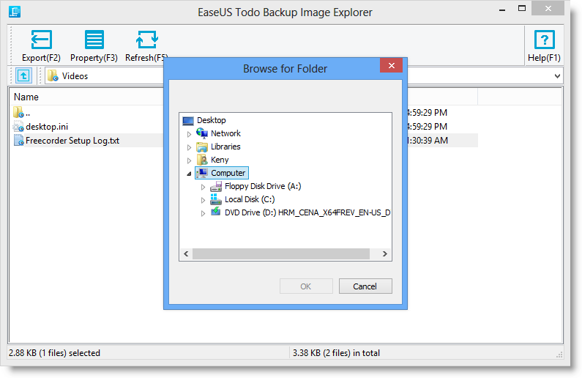Maximize the Image Explorer window
The width and height of the screenshot is (582, 378).
522,8
